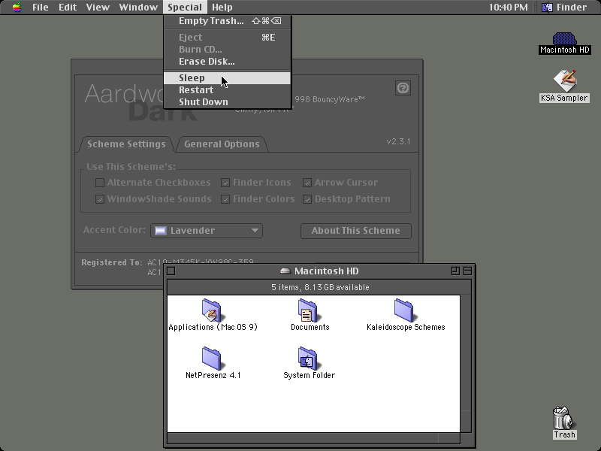The height and width of the screenshot is (451, 601).
Task: Collapse the Macintosh HD window with windowshade box
Action: (467, 271)
